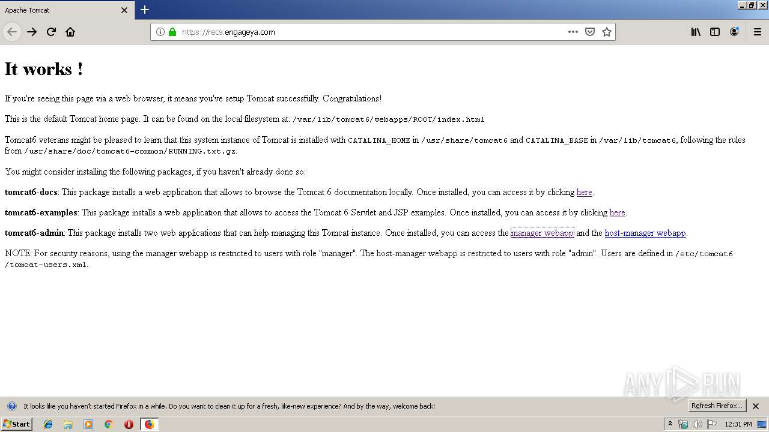The image size is (769, 432).
Task: Dismiss the Firefox refresh notification bar
Action: [x=756, y=406]
